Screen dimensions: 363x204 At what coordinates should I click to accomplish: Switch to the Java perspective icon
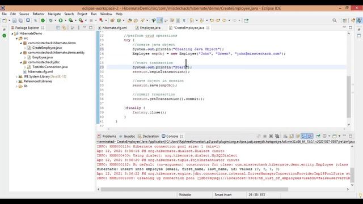pos(359,20)
